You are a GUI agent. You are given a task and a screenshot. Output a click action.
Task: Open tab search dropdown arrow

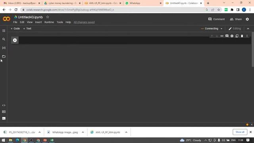[224, 3]
